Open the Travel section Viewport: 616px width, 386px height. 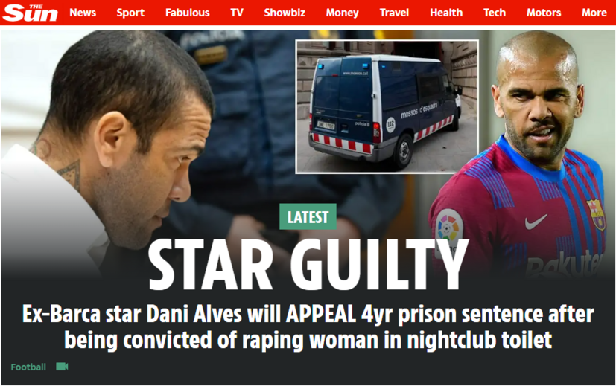point(394,13)
